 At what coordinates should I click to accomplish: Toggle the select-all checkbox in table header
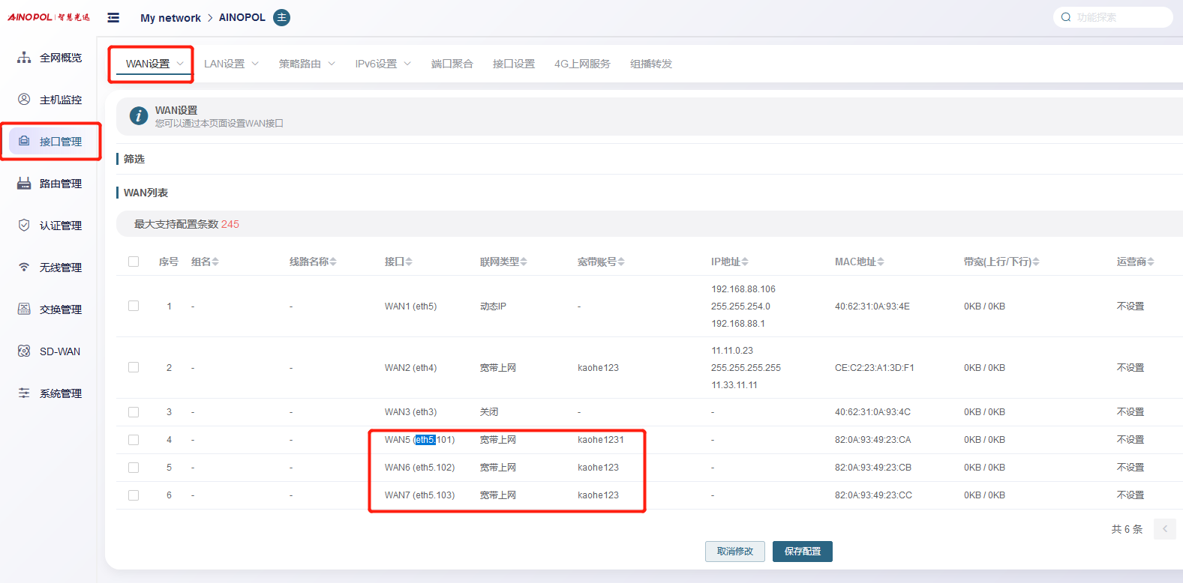click(134, 262)
